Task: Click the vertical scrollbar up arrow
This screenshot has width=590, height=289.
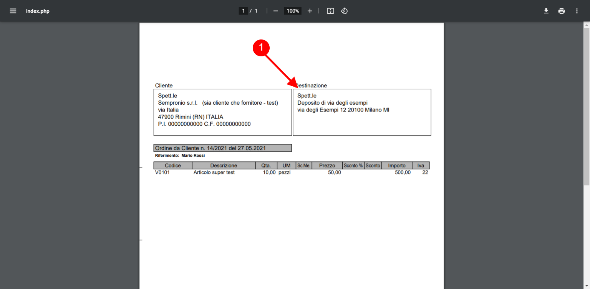Action: [x=587, y=25]
